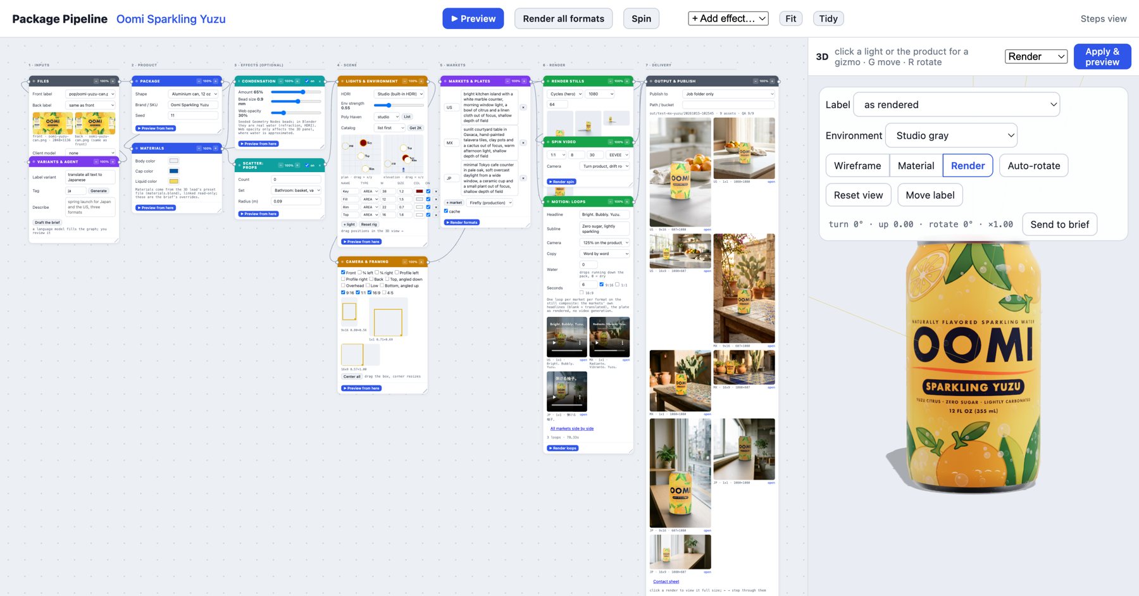Viewport: 1139px width, 596px height.
Task: Open the Add effect dropdown
Action: pos(728,18)
